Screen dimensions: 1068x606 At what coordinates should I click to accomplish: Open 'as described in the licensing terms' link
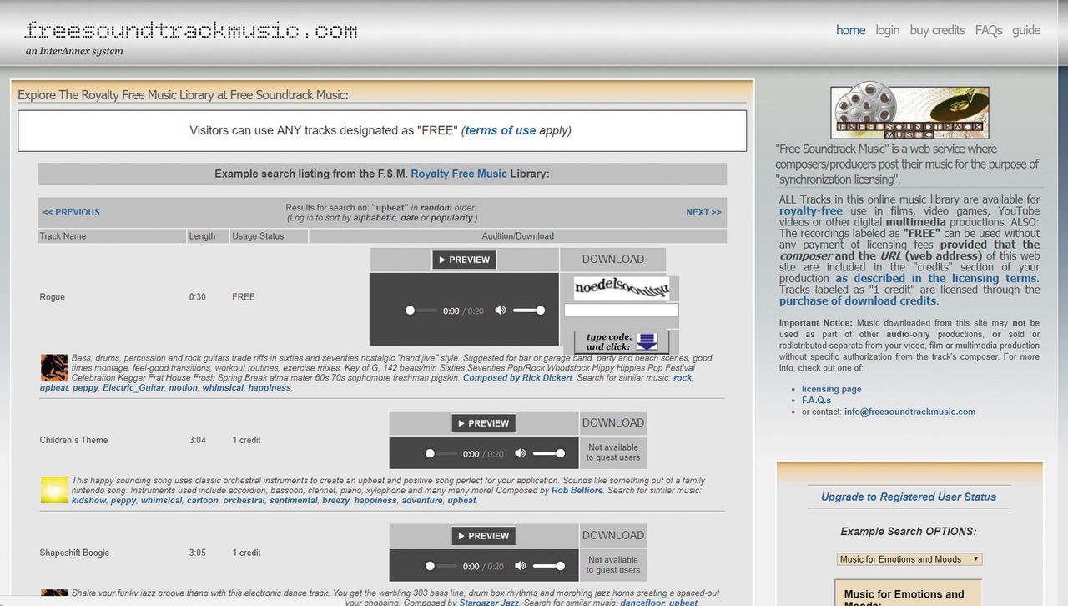936,278
